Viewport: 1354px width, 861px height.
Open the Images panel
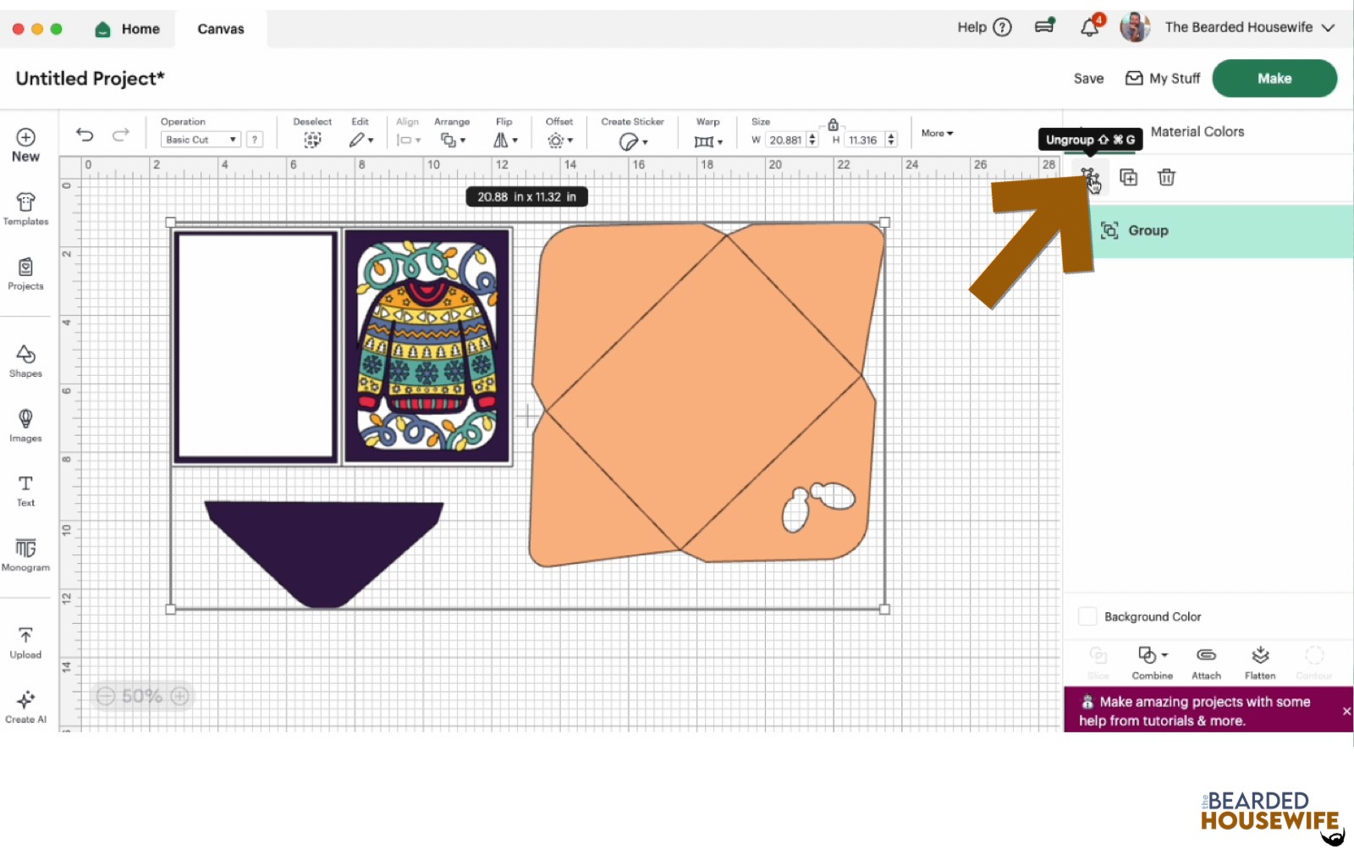tap(25, 424)
